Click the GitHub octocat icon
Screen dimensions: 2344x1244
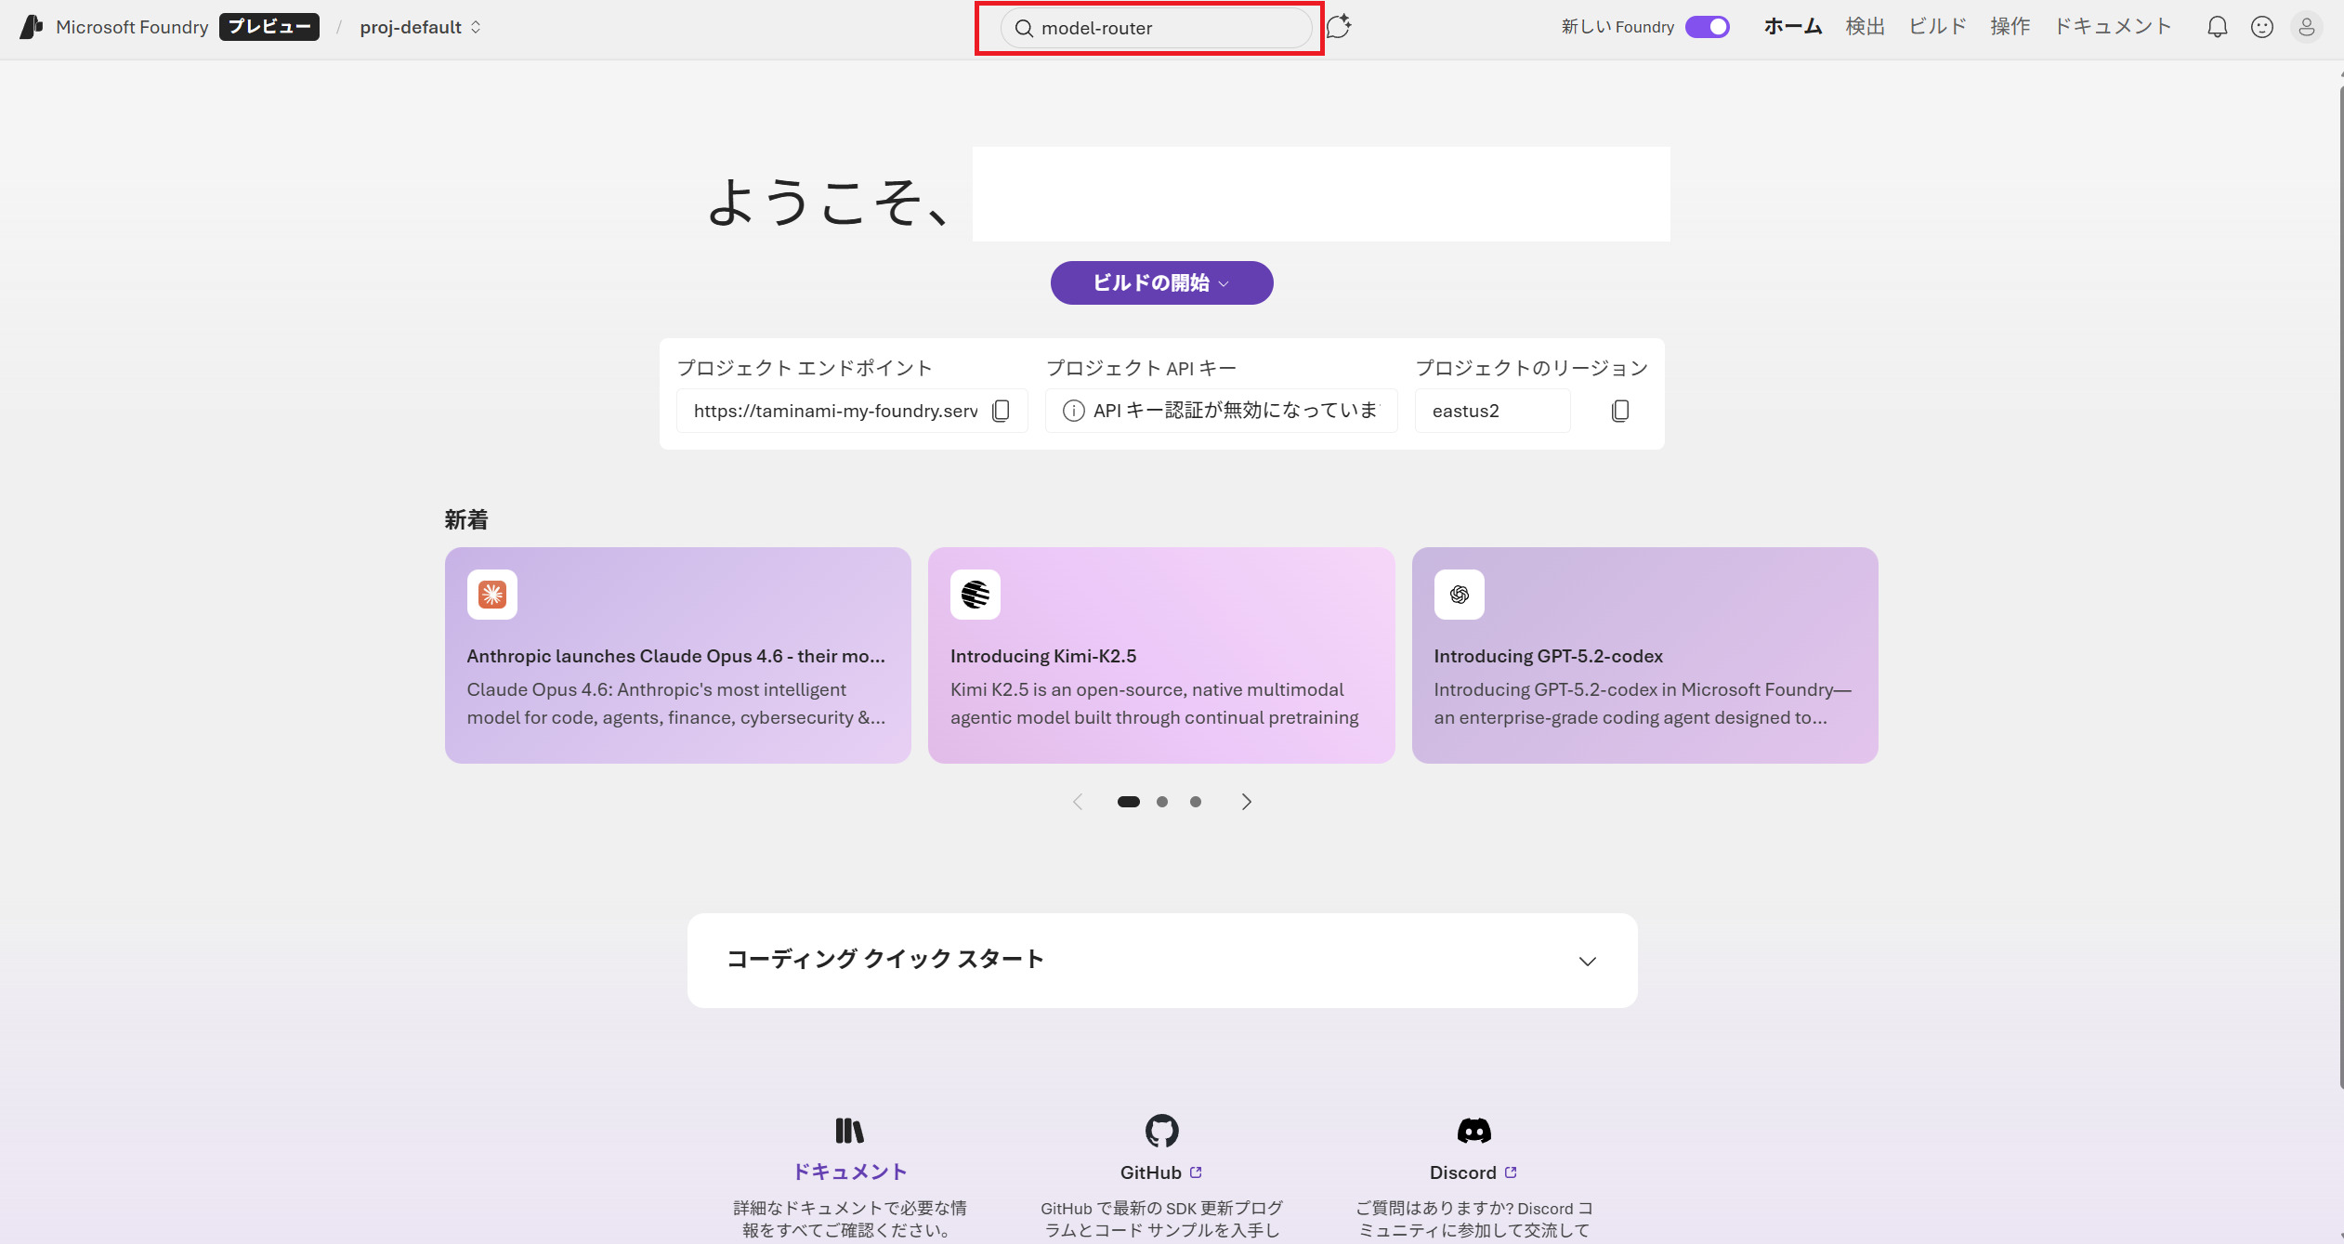[x=1161, y=1131]
